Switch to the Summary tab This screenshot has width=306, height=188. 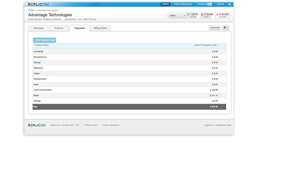[39, 28]
